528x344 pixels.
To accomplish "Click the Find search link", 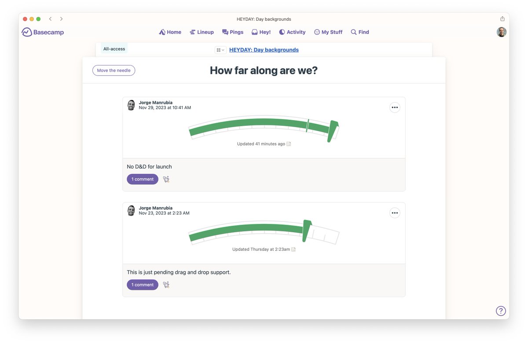I will (x=360, y=32).
